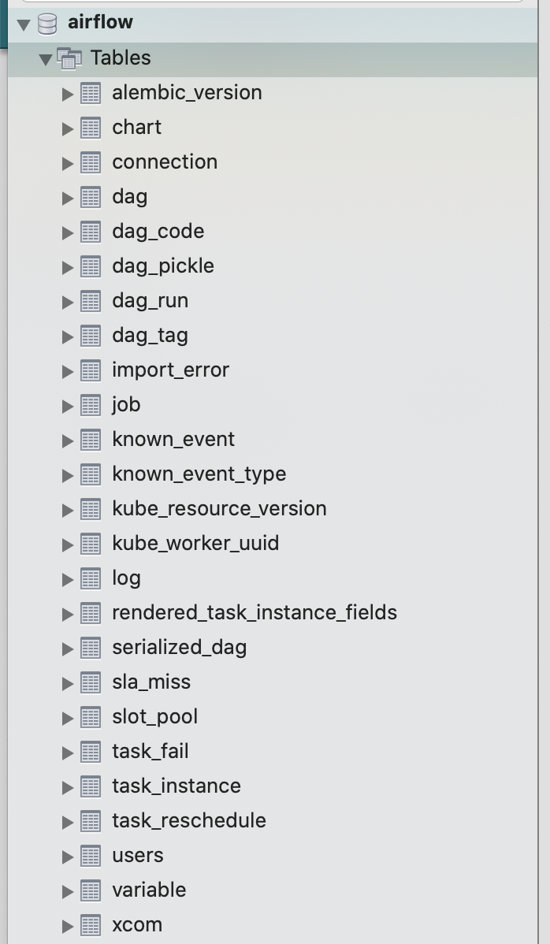
Task: Select the task_fail table name
Action: click(151, 752)
